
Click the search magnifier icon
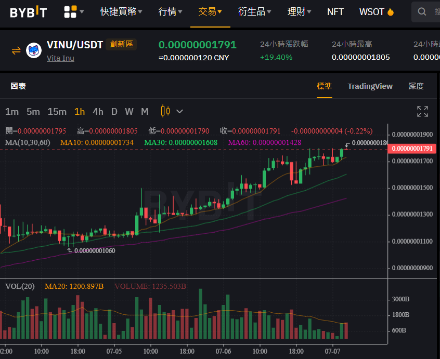(x=422, y=12)
